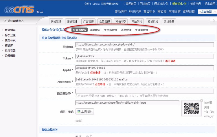Switch to 常规管理 tab
The width and height of the screenshot is (217, 137).
tap(56, 21)
